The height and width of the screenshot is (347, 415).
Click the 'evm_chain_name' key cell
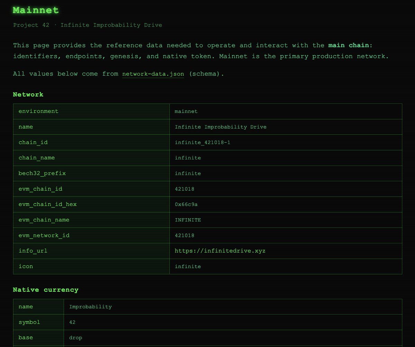(x=91, y=220)
